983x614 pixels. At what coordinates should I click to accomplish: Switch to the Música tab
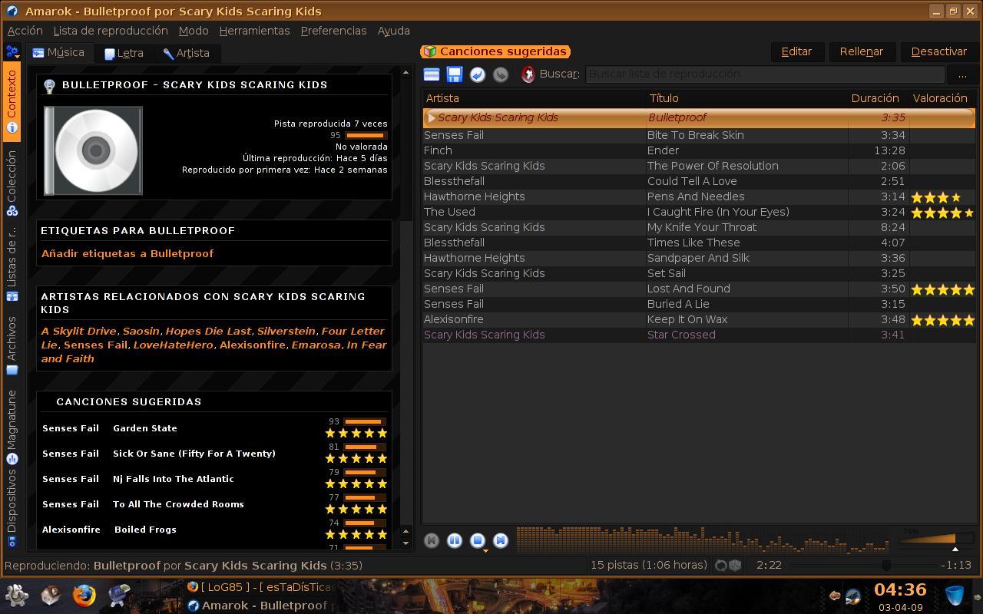[59, 52]
